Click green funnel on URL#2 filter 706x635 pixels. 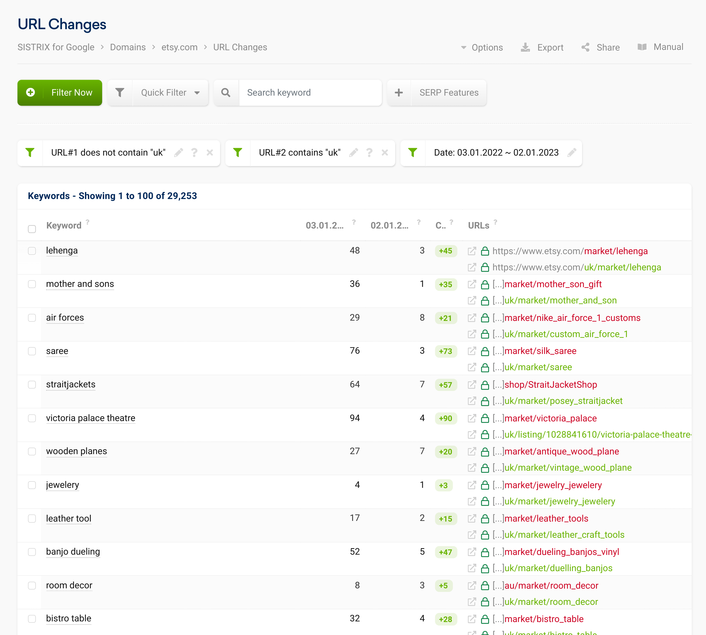(x=238, y=152)
